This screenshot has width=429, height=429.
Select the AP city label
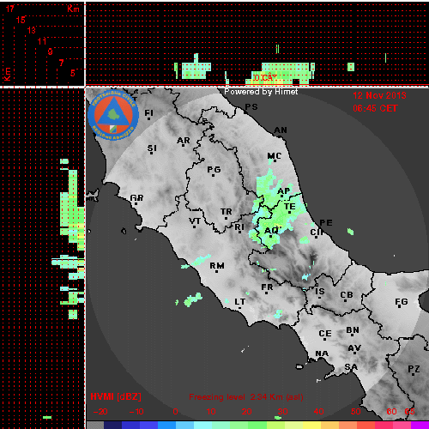pyautogui.click(x=284, y=191)
